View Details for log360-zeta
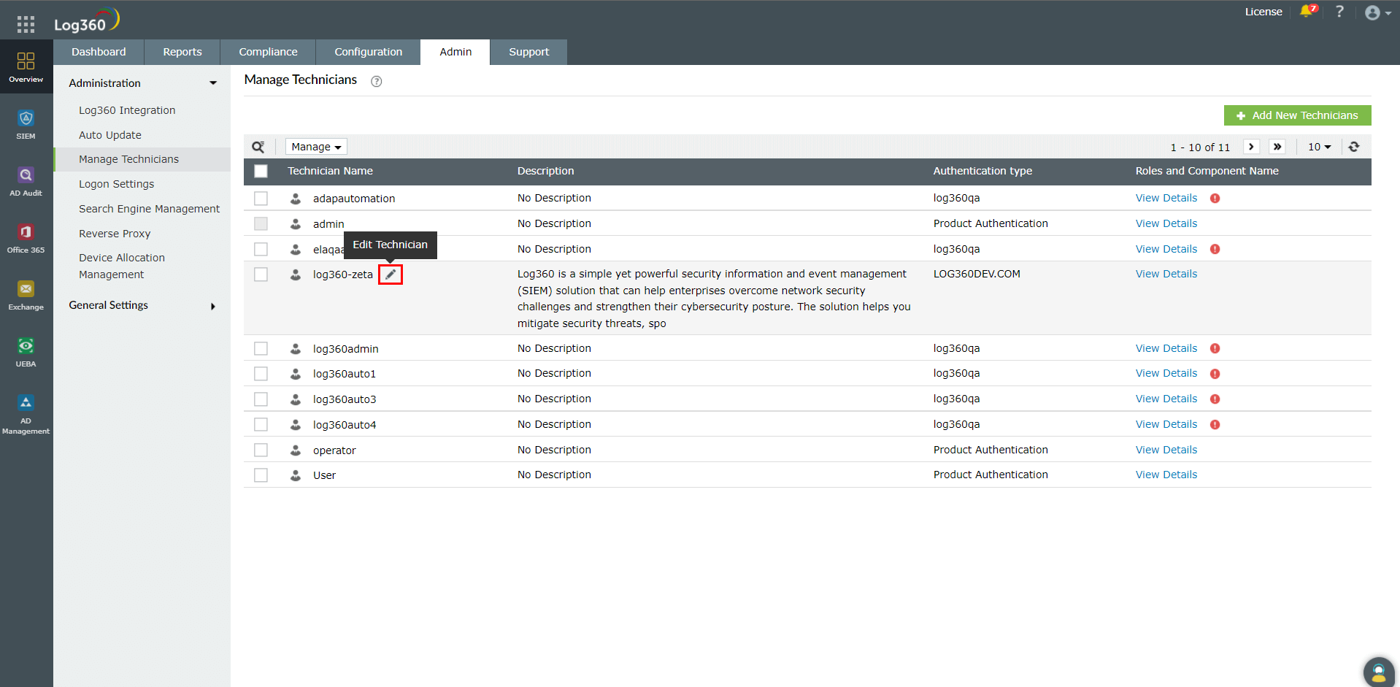Viewport: 1400px width, 687px height. pyautogui.click(x=1166, y=274)
